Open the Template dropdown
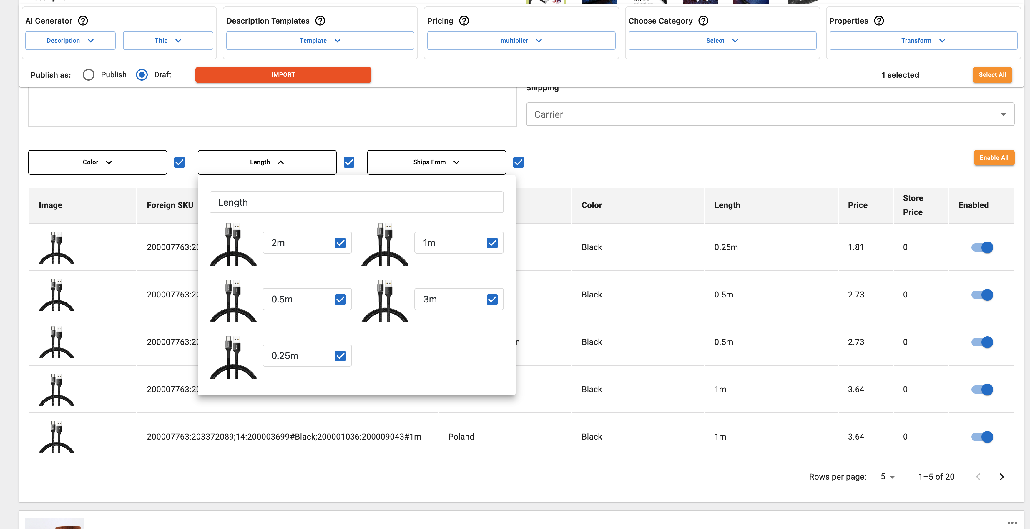 coord(320,40)
